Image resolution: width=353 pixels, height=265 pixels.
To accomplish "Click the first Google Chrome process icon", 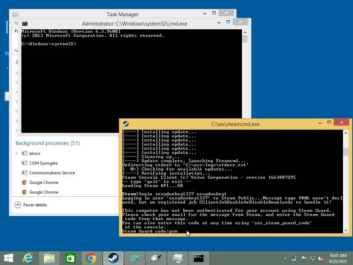I will click(24, 182).
